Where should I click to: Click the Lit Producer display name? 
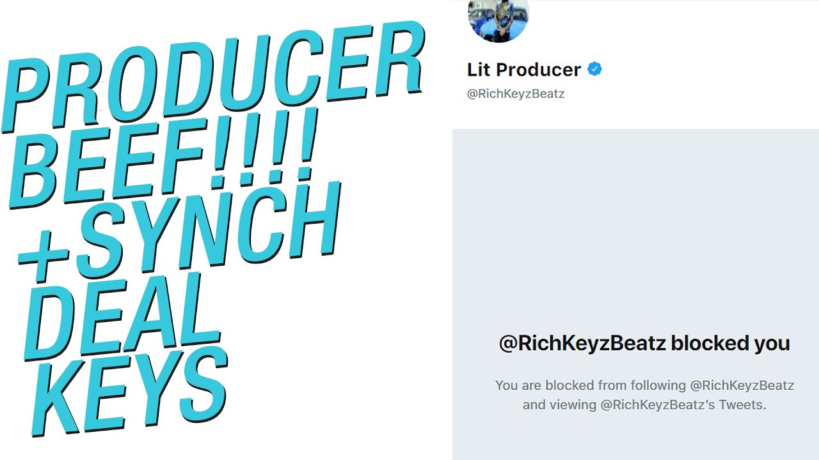point(523,69)
